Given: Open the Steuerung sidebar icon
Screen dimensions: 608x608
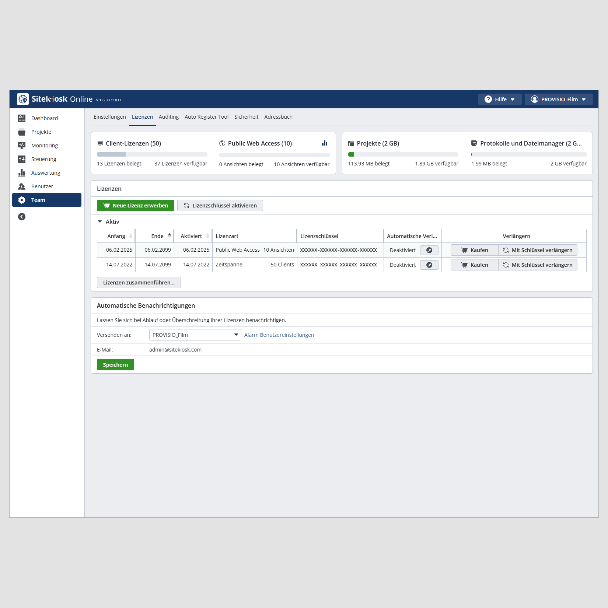Looking at the screenshot, I should click(22, 159).
